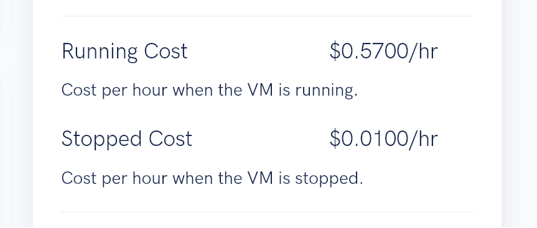Click the Running Cost label
Image resolution: width=537 pixels, height=228 pixels.
point(124,52)
